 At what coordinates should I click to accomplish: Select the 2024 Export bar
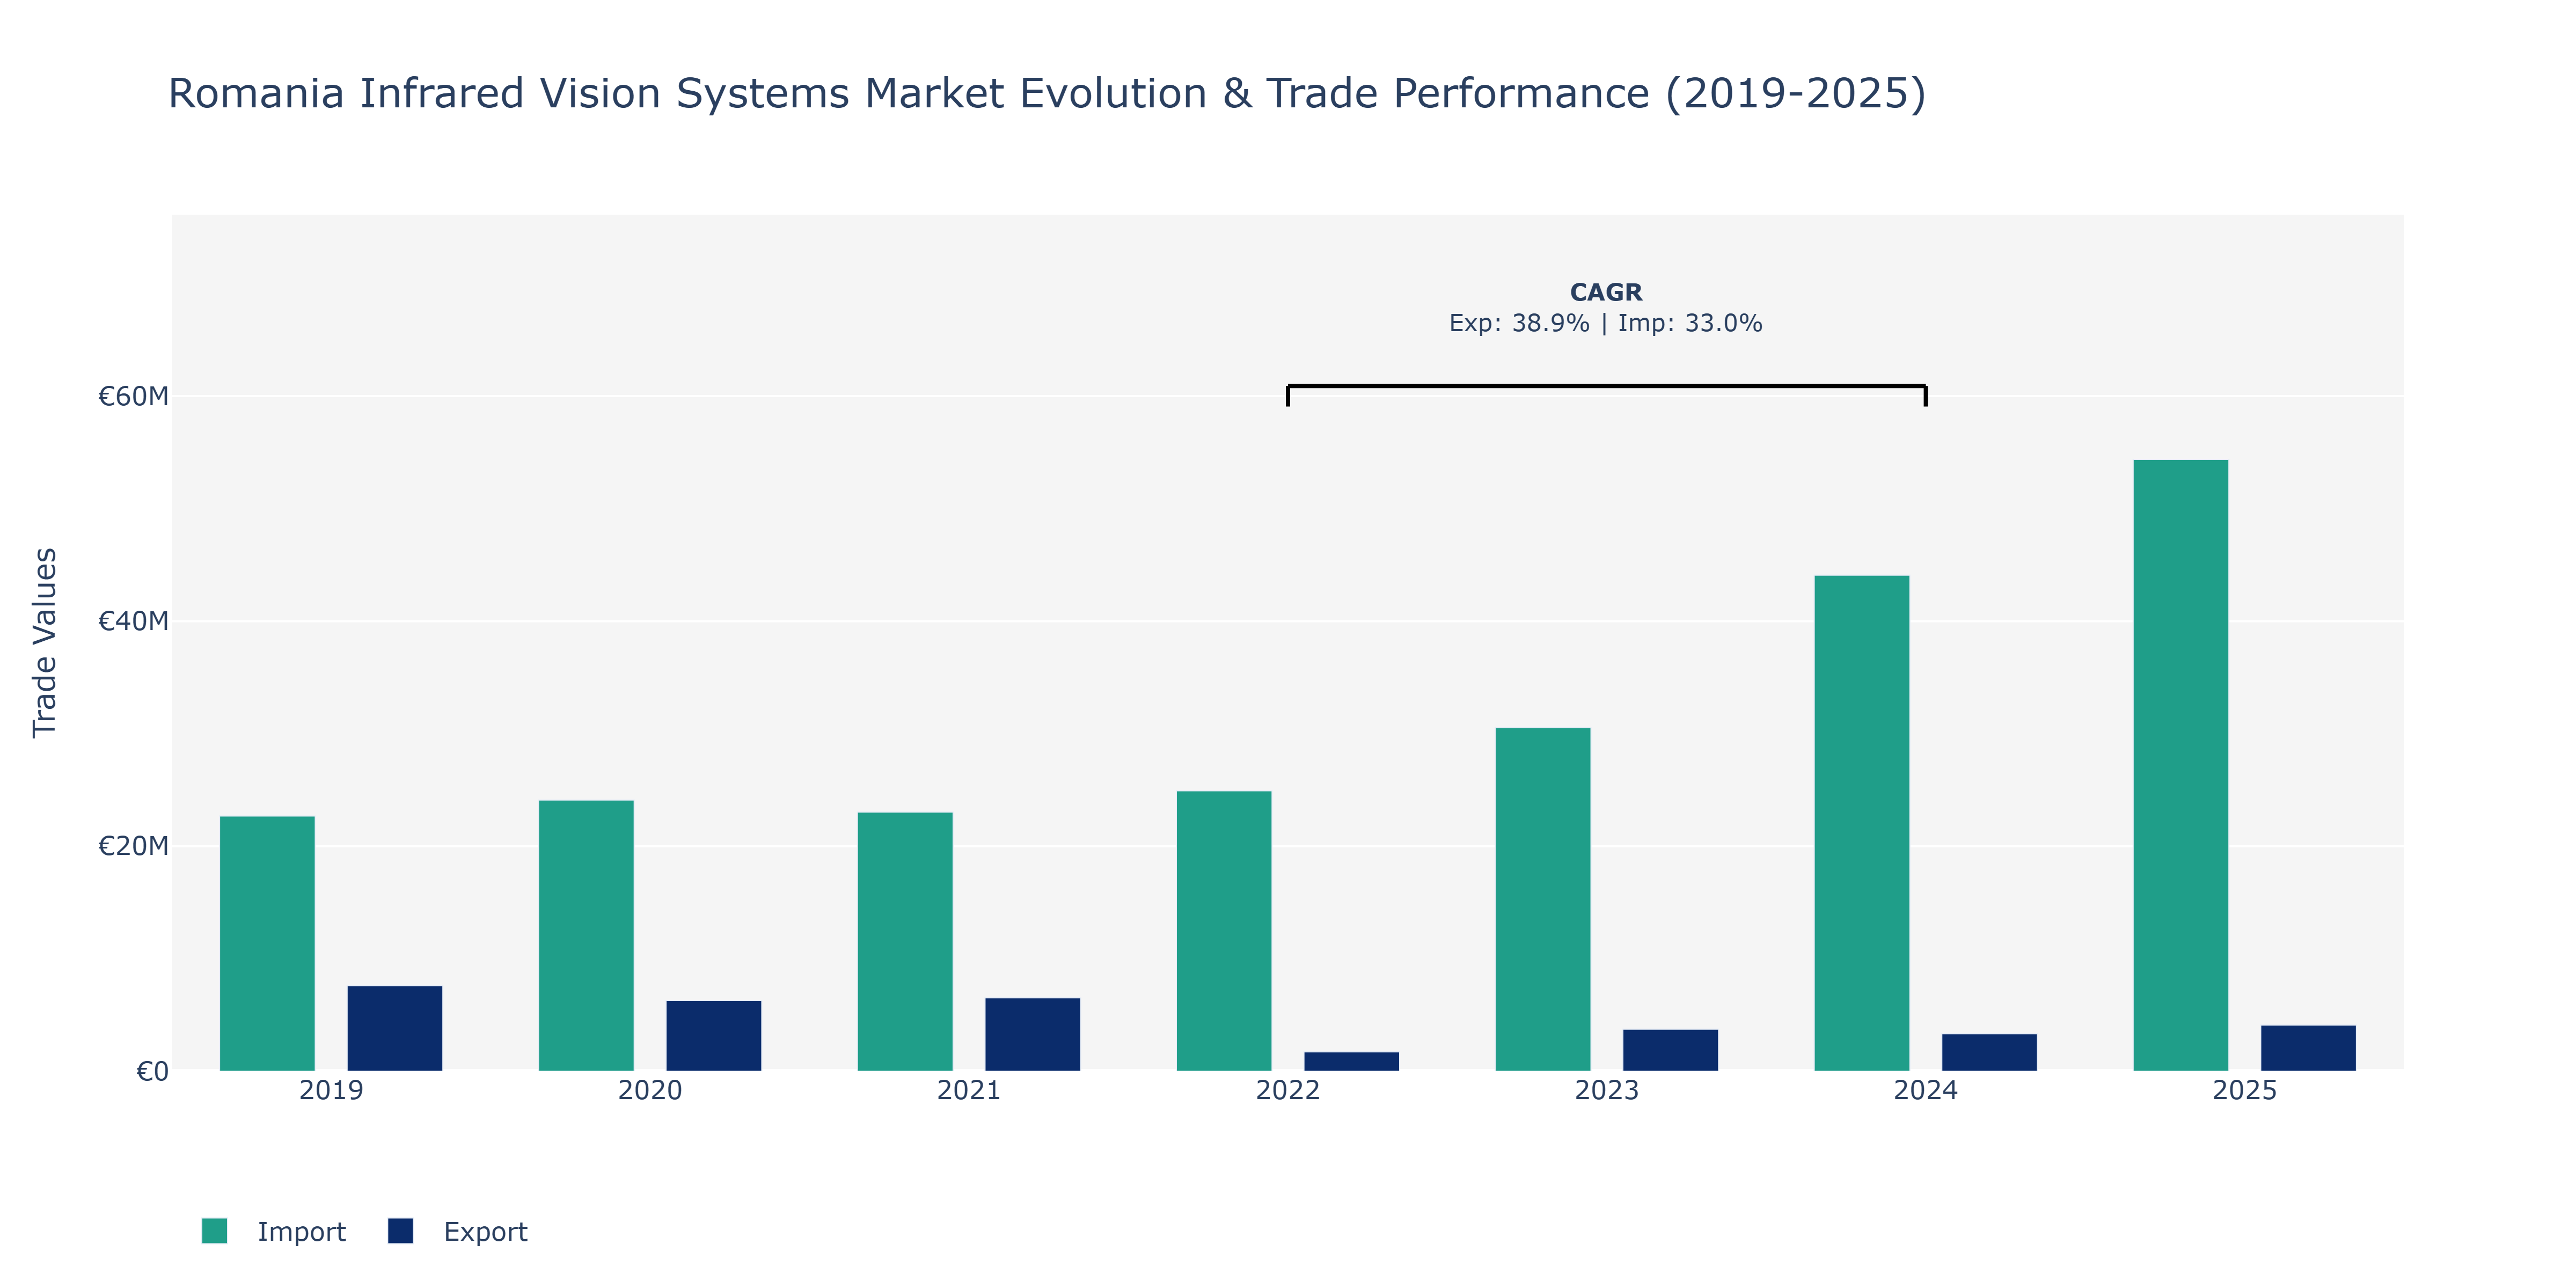tap(1990, 1052)
